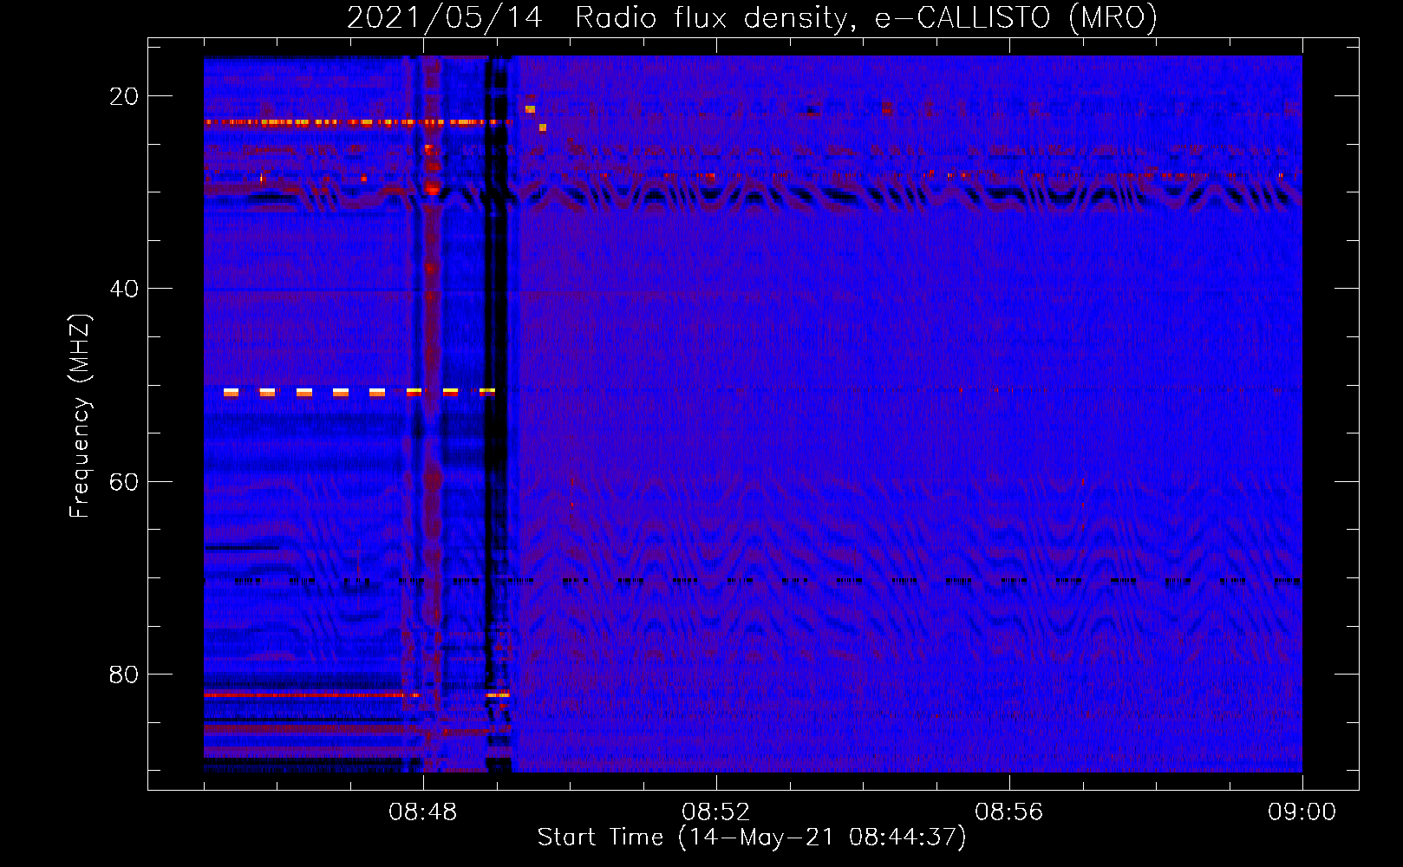Image resolution: width=1403 pixels, height=867 pixels.
Task: Click the 60 MHz frequency tick label
Action: (124, 481)
